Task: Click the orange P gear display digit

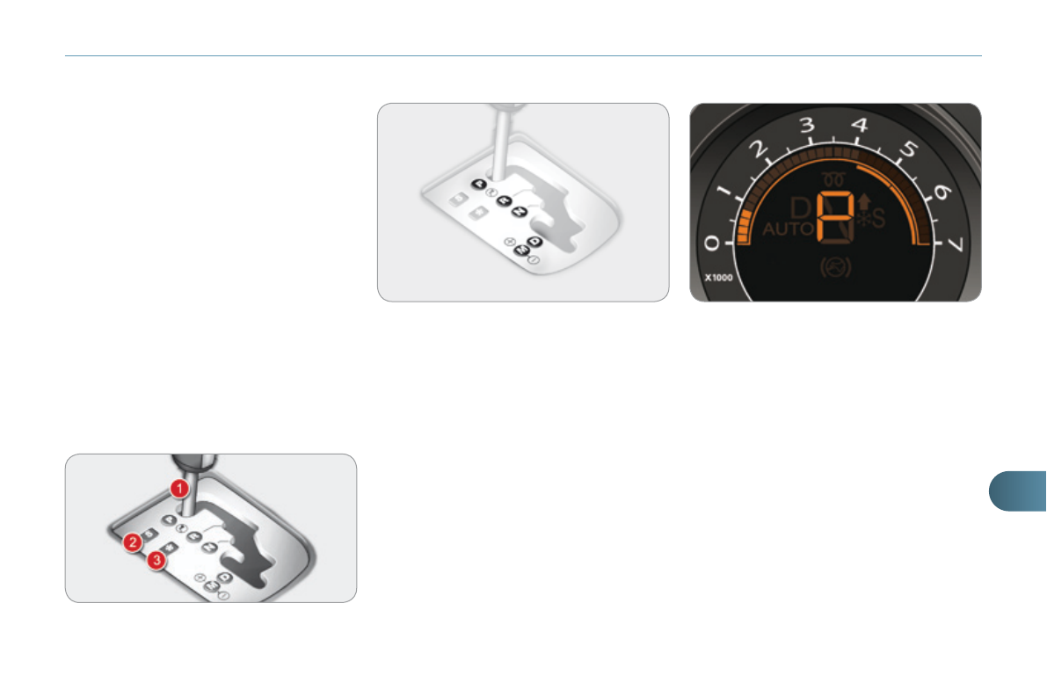Action: (835, 218)
